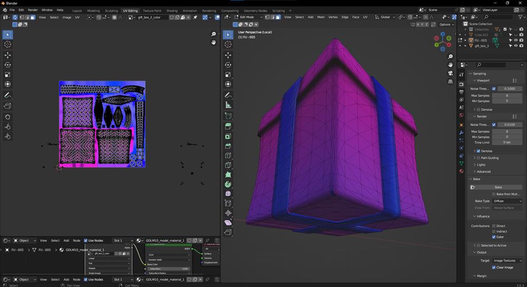This screenshot has width=527, height=287.
Task: Hide gift_box_3 in the outliner
Action: (x=516, y=46)
